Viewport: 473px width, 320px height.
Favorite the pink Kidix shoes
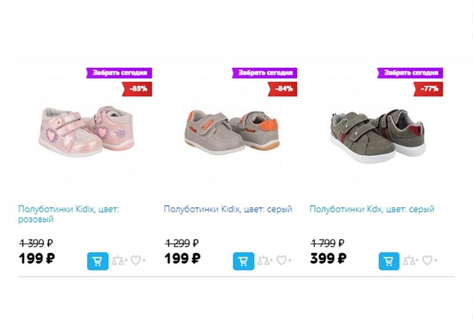coord(137,261)
